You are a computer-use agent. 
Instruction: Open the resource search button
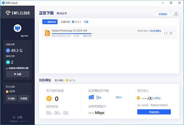pos(163,14)
